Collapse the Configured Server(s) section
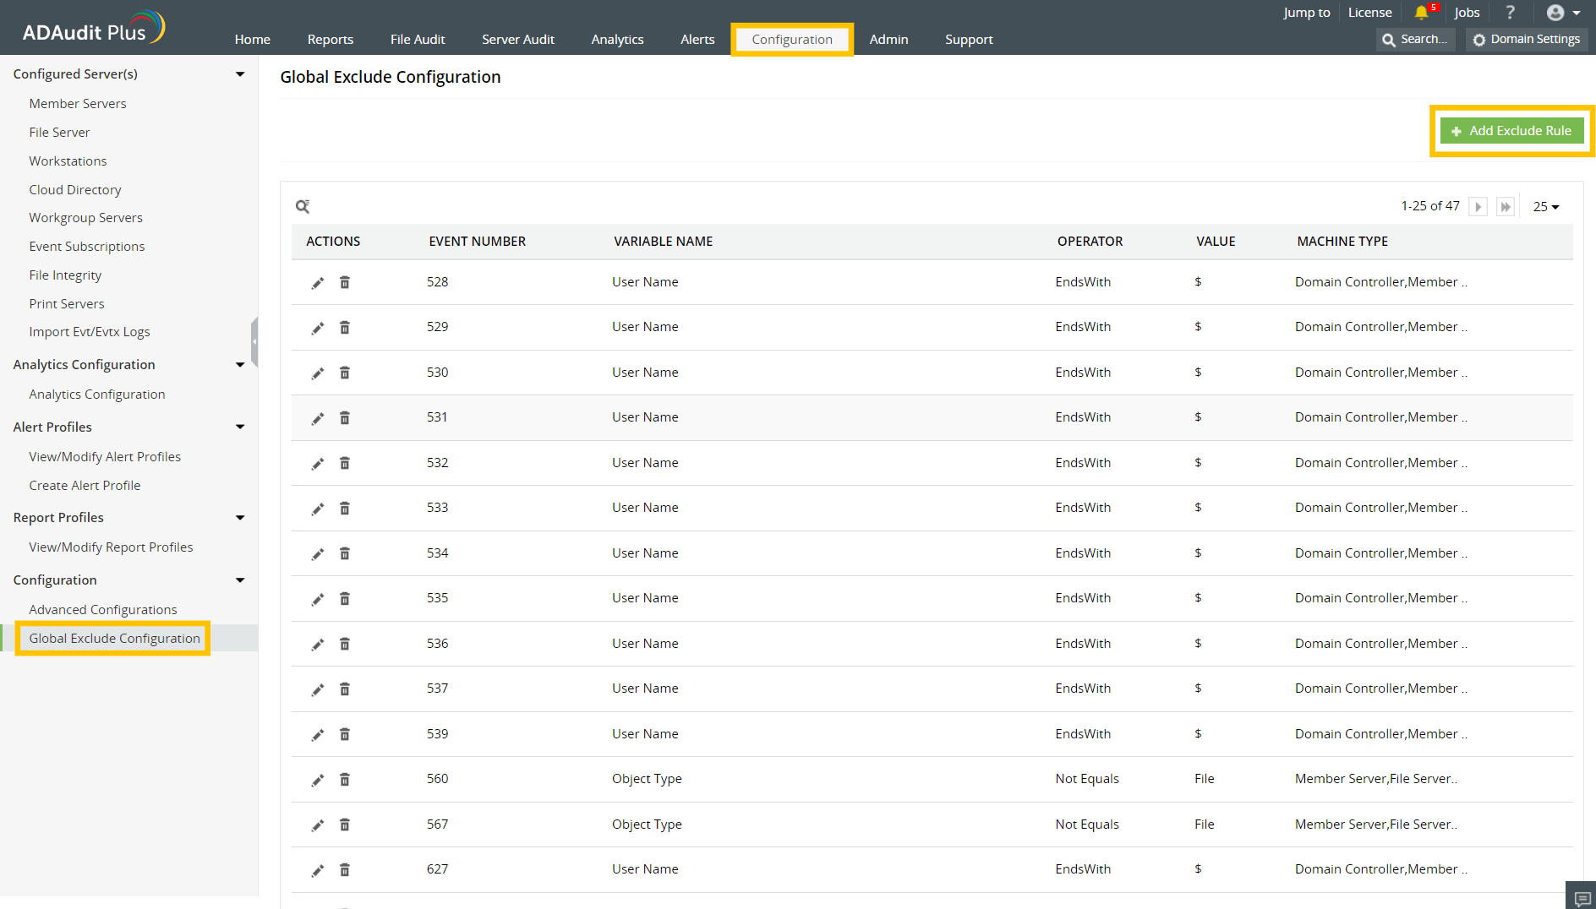The image size is (1596, 909). click(240, 73)
